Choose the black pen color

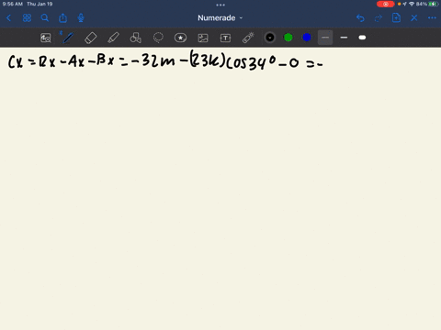pos(270,38)
